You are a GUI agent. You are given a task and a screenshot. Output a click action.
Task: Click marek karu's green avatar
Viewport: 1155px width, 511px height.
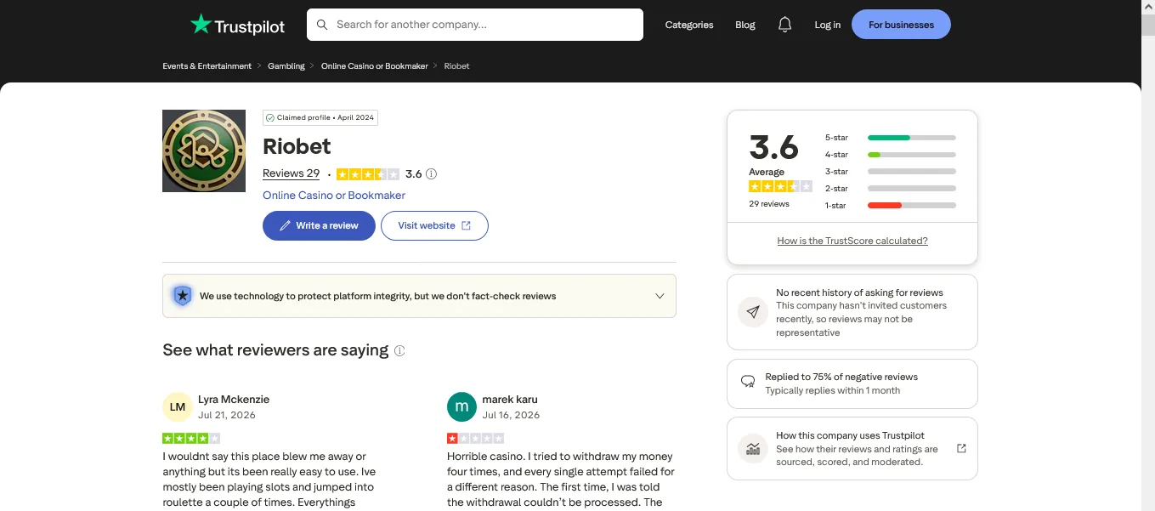tap(461, 407)
